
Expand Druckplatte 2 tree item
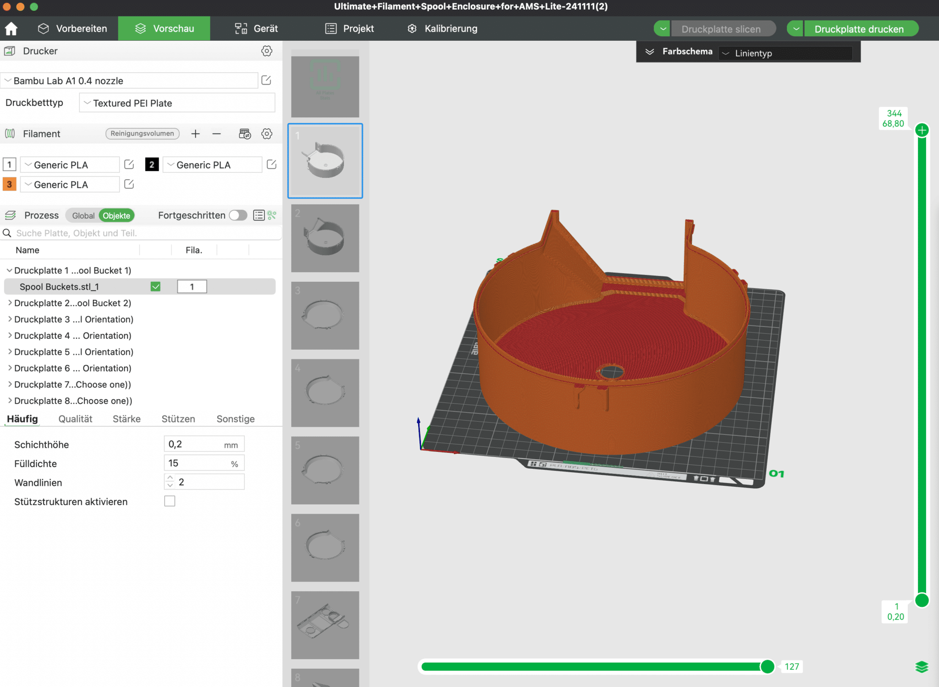(x=10, y=303)
